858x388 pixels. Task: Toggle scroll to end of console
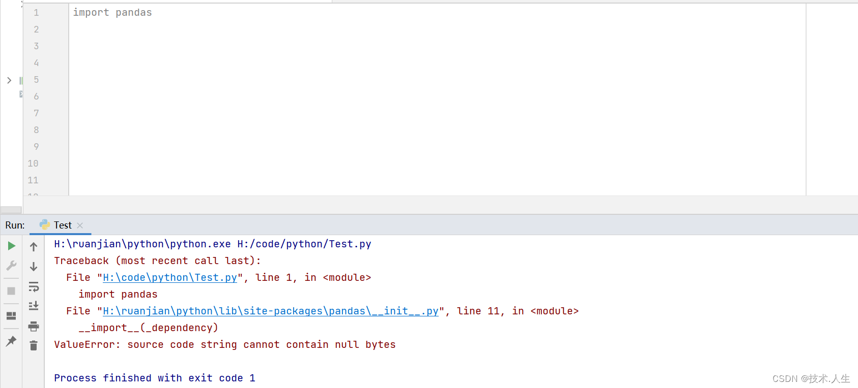[x=34, y=306]
